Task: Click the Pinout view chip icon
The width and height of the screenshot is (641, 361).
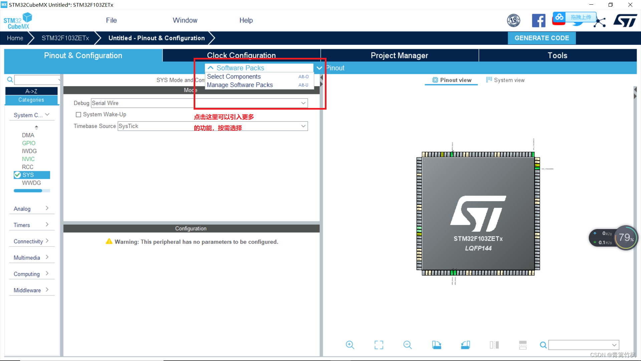Action: pyautogui.click(x=435, y=80)
